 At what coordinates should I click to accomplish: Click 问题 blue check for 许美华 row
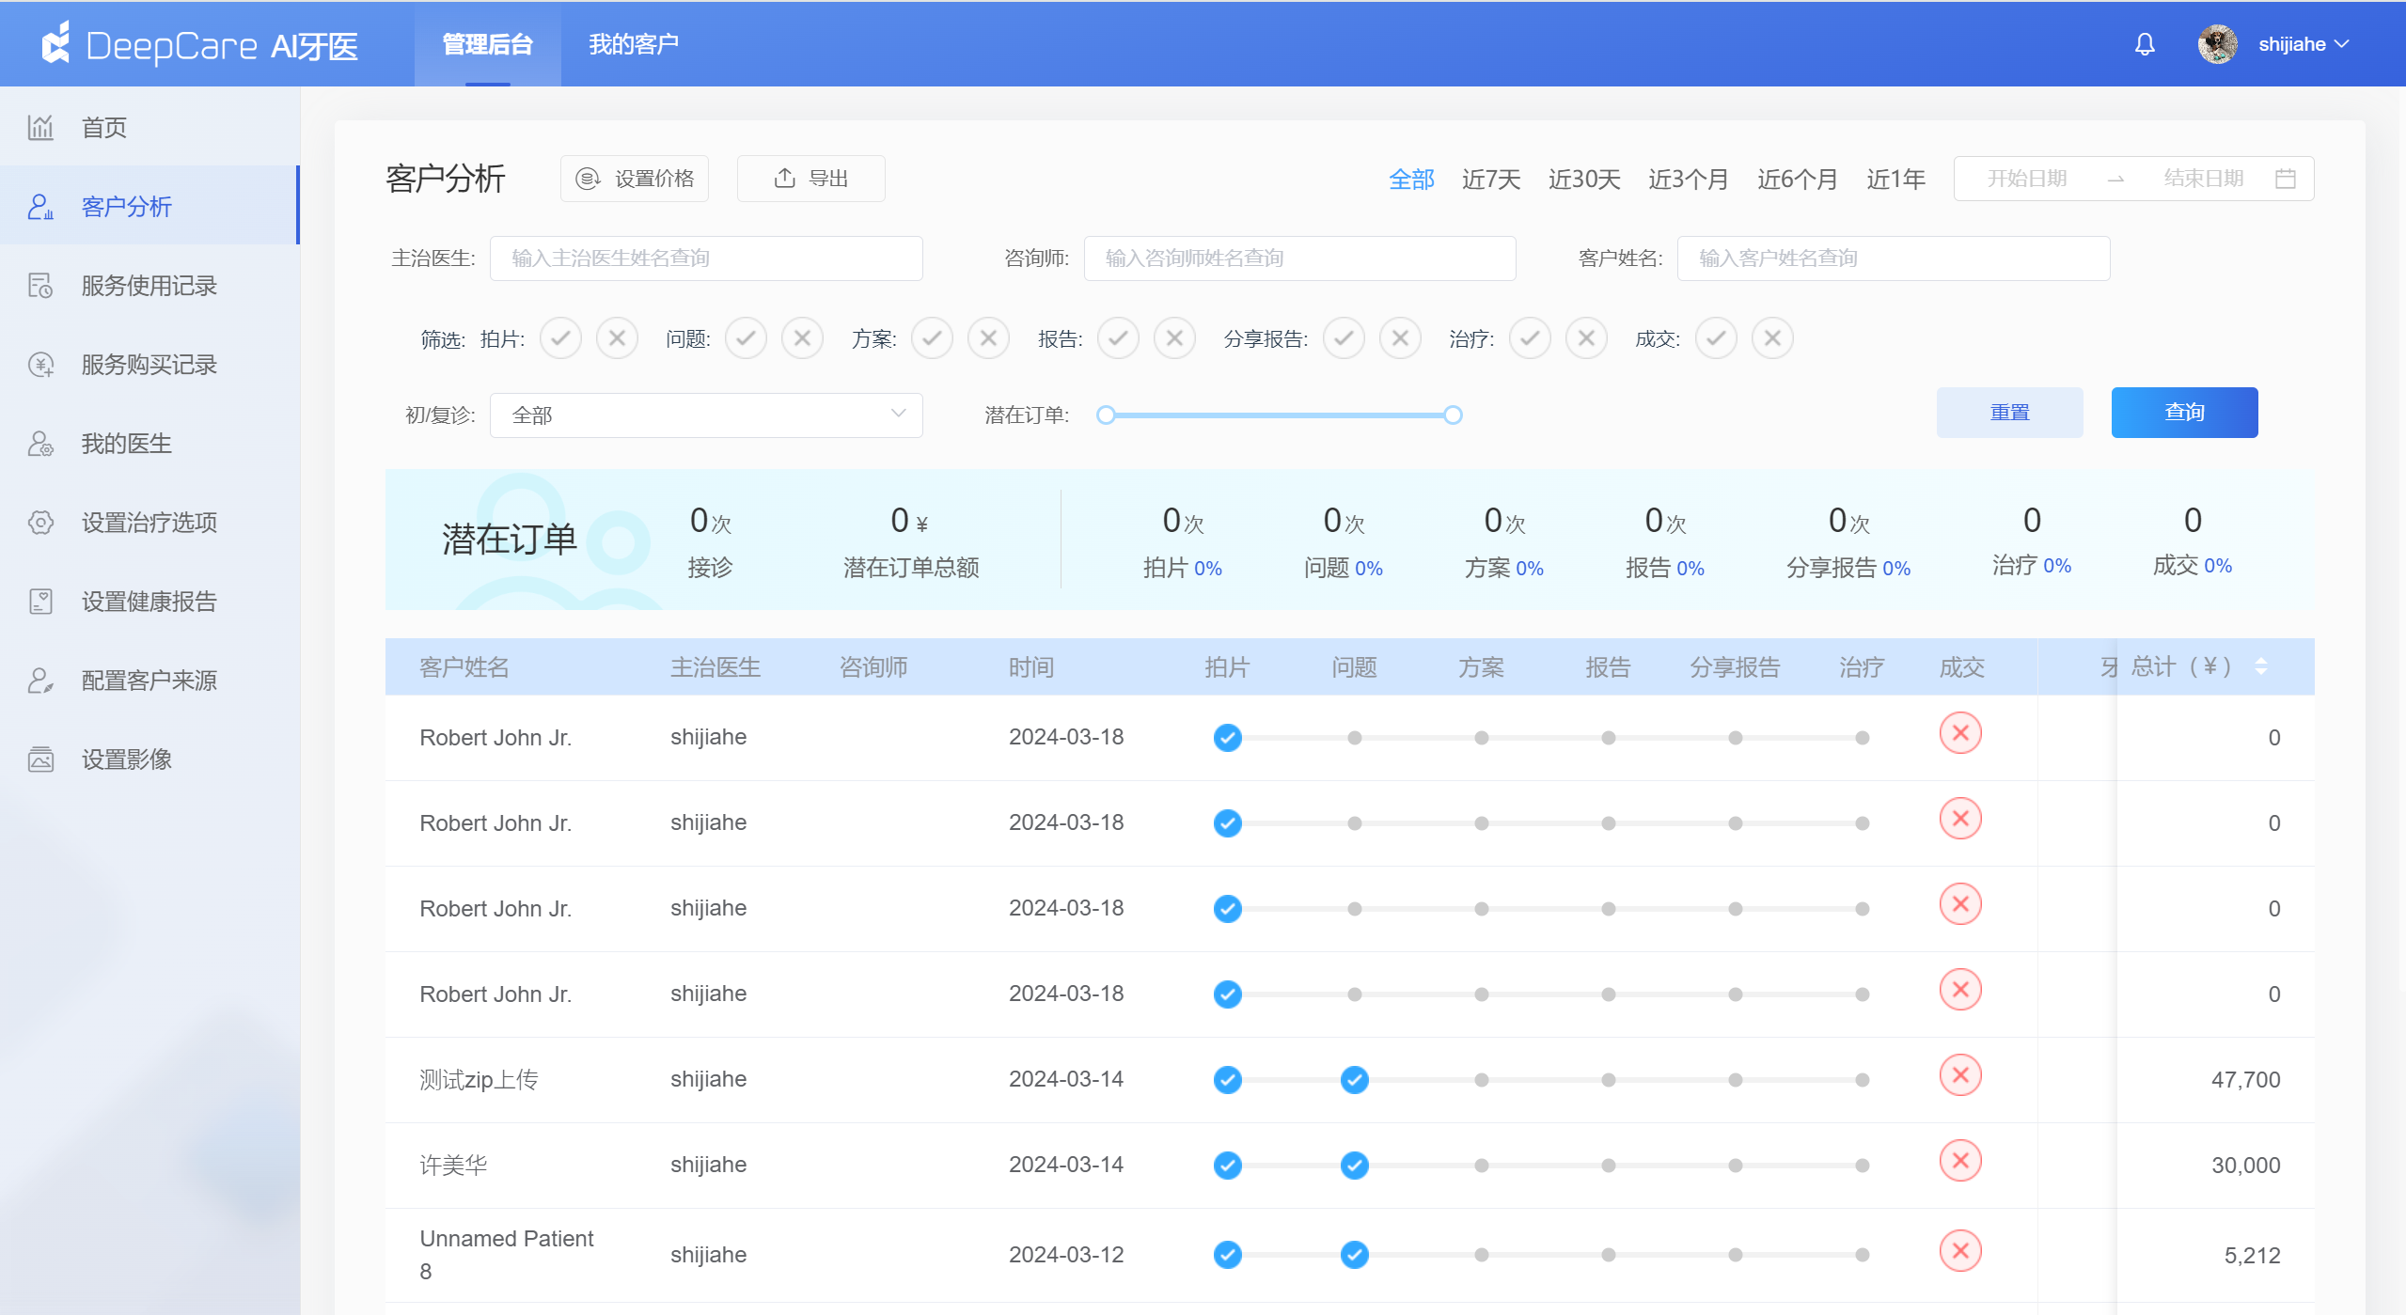[x=1354, y=1166]
